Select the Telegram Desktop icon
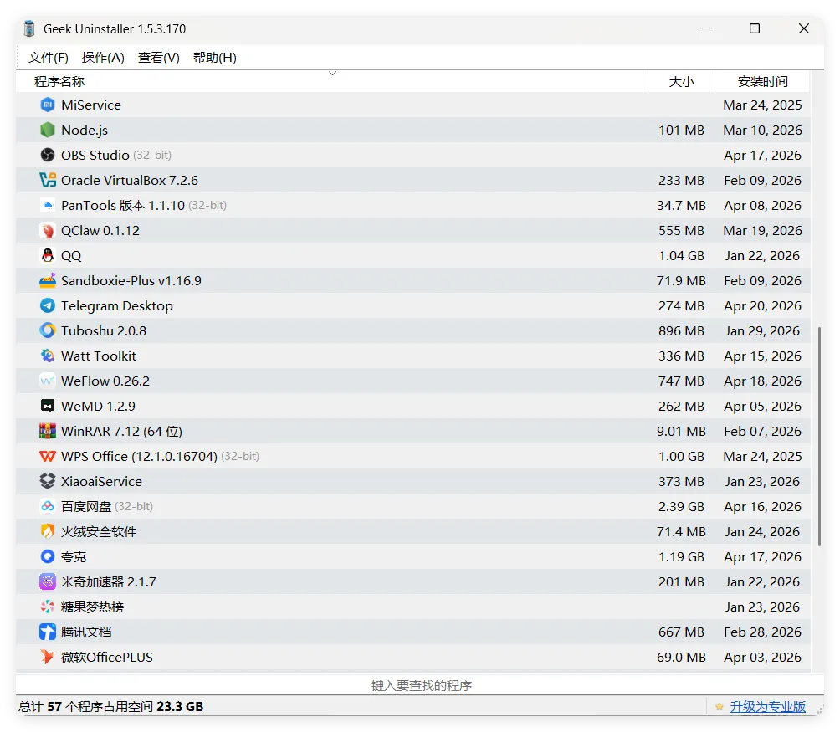Screen dimensions: 840x732 coord(48,305)
